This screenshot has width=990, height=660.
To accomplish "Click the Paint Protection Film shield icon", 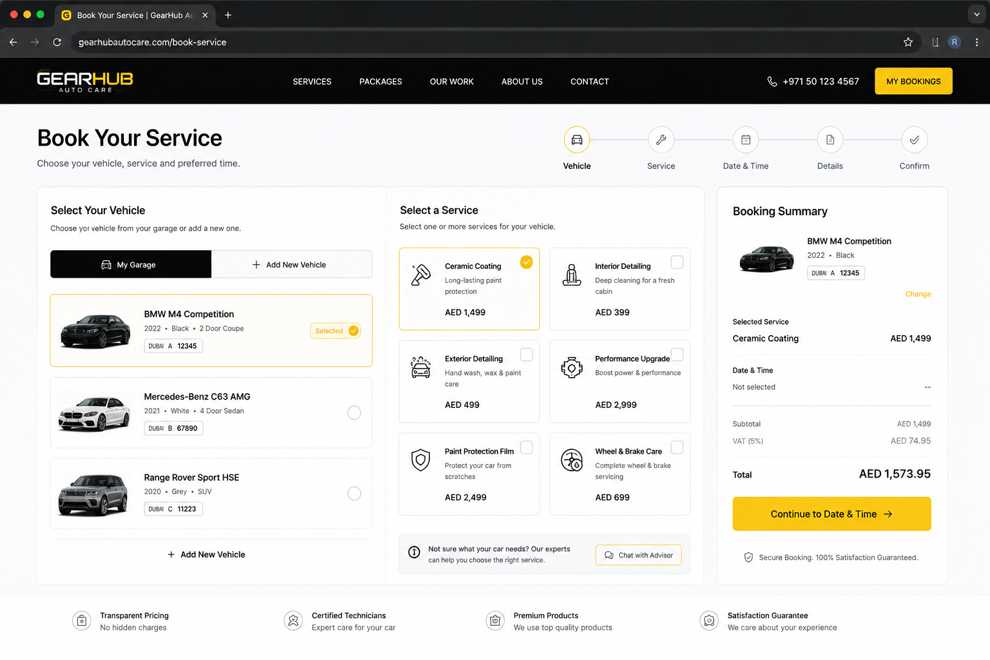I will pos(421,460).
